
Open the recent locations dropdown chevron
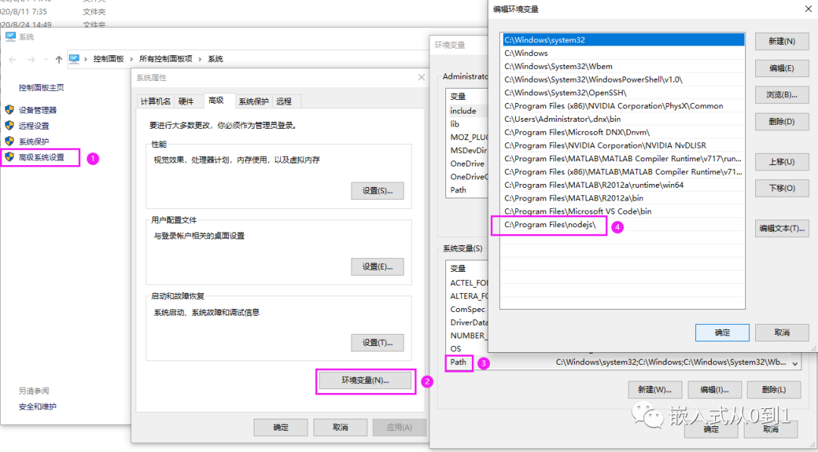tap(46, 59)
